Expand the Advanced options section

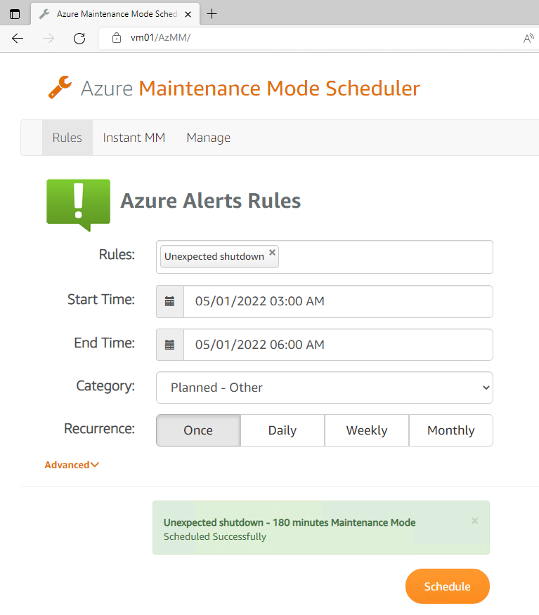coord(72,465)
